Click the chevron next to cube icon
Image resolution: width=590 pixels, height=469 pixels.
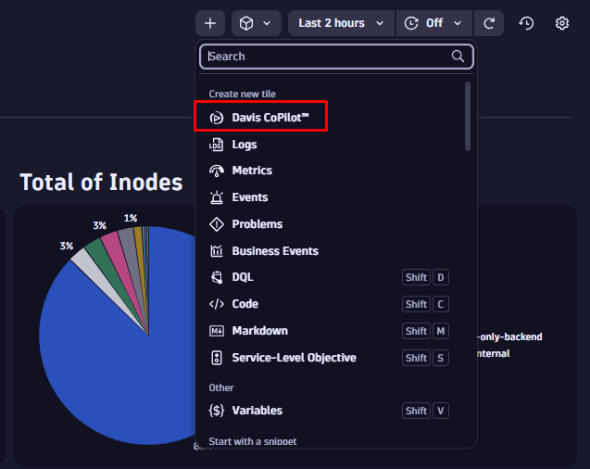tap(267, 23)
